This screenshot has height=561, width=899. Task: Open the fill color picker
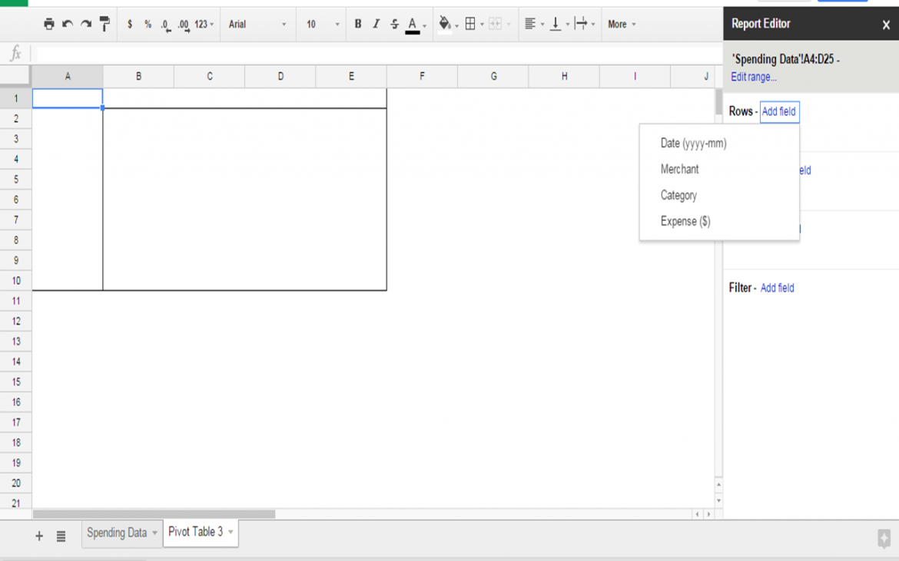(445, 24)
